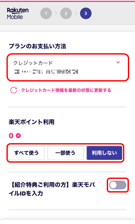135x224 pixels.
Task: Click the 0 points balance value
Action: [x=11, y=136]
